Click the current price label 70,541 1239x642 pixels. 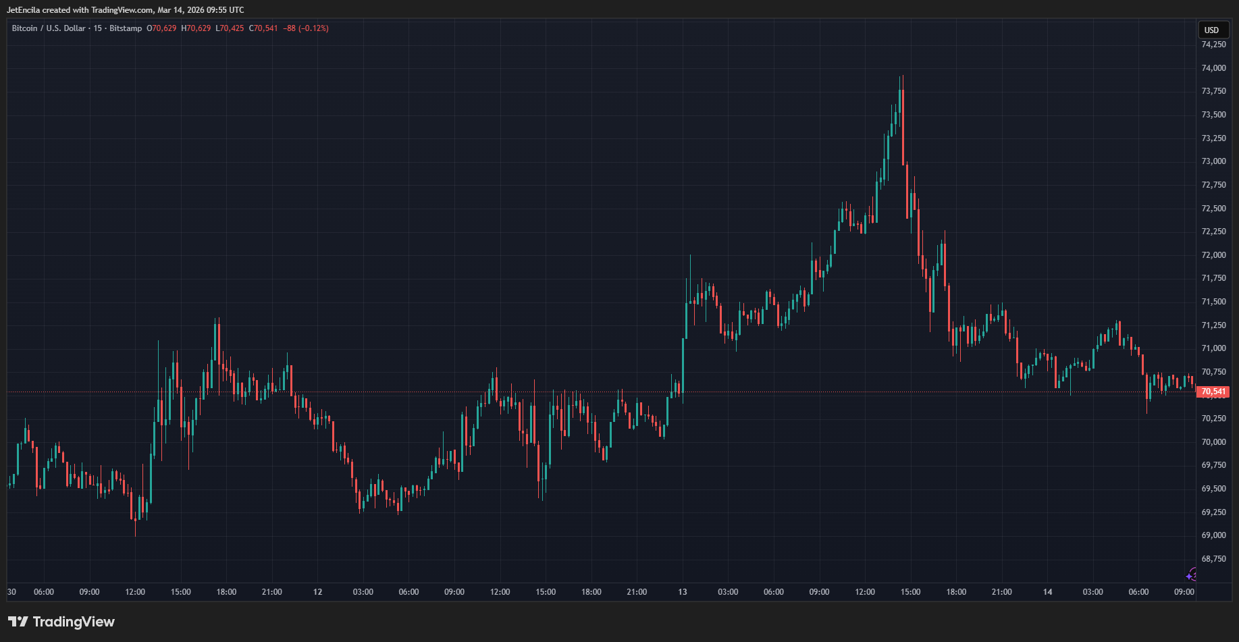pos(1213,392)
